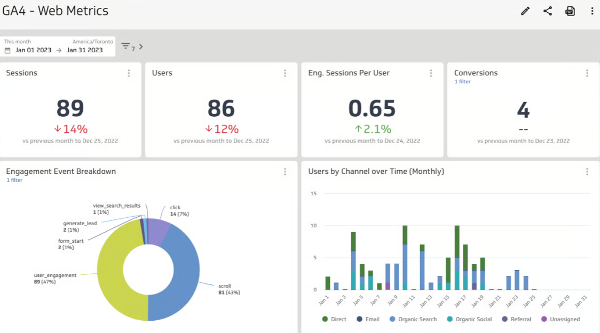Click the view_search_results pie label
Image resolution: width=600 pixels, height=333 pixels.
pos(116,209)
